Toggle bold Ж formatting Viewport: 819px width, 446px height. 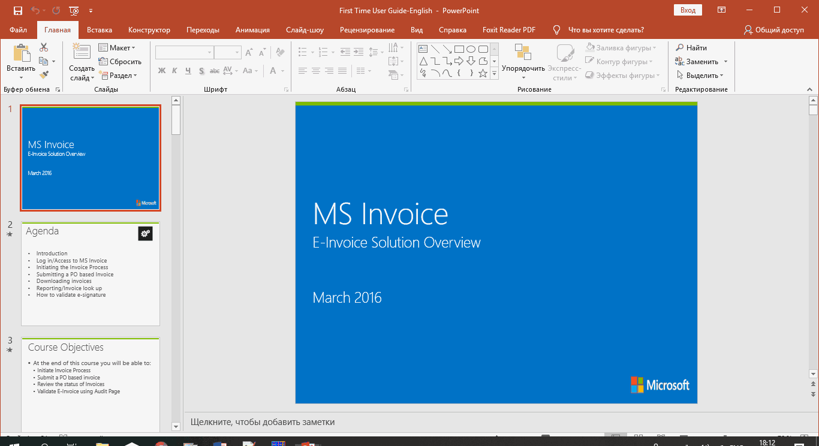(x=161, y=71)
